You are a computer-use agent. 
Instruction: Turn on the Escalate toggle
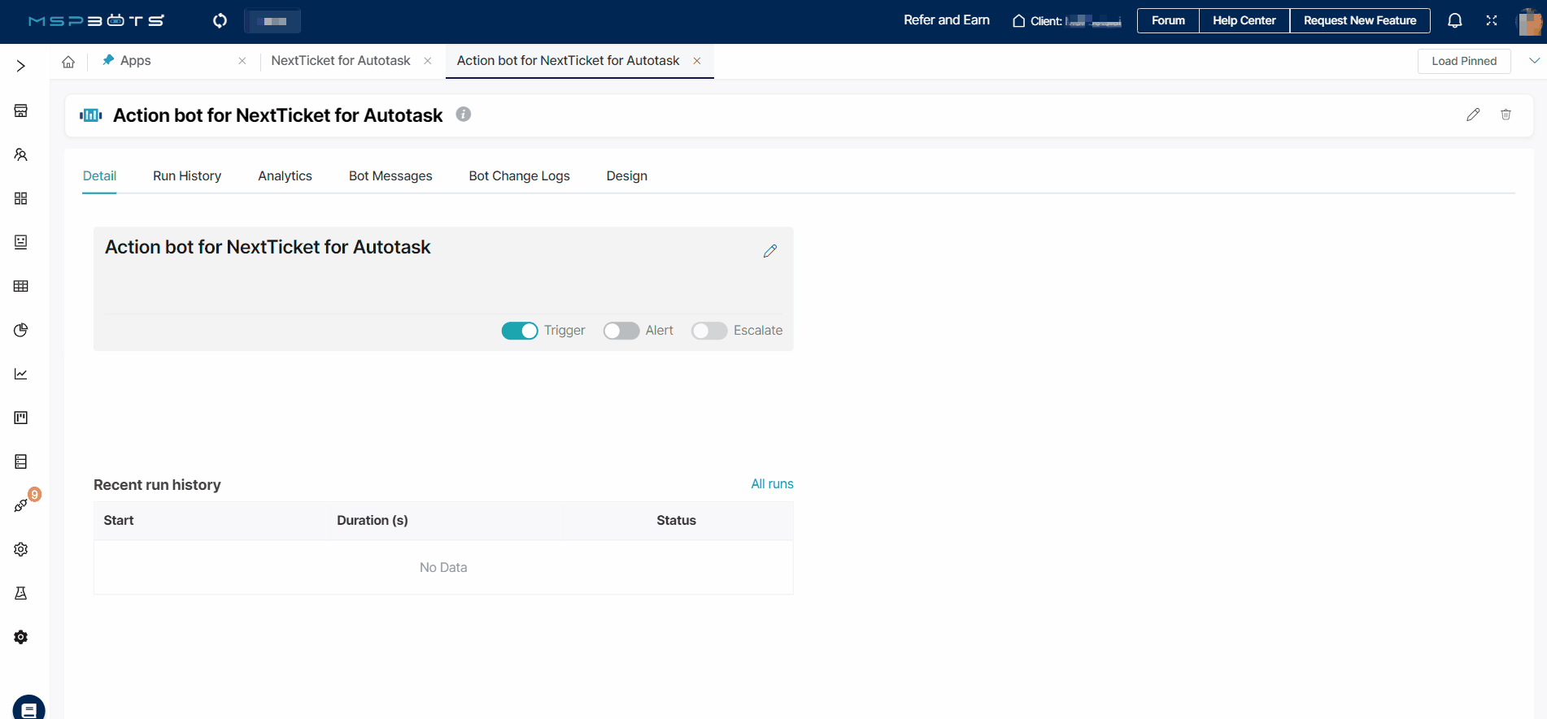point(709,331)
